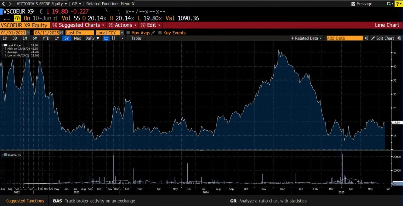Switch to Table view
The image size is (403, 206).
(x=136, y=38)
